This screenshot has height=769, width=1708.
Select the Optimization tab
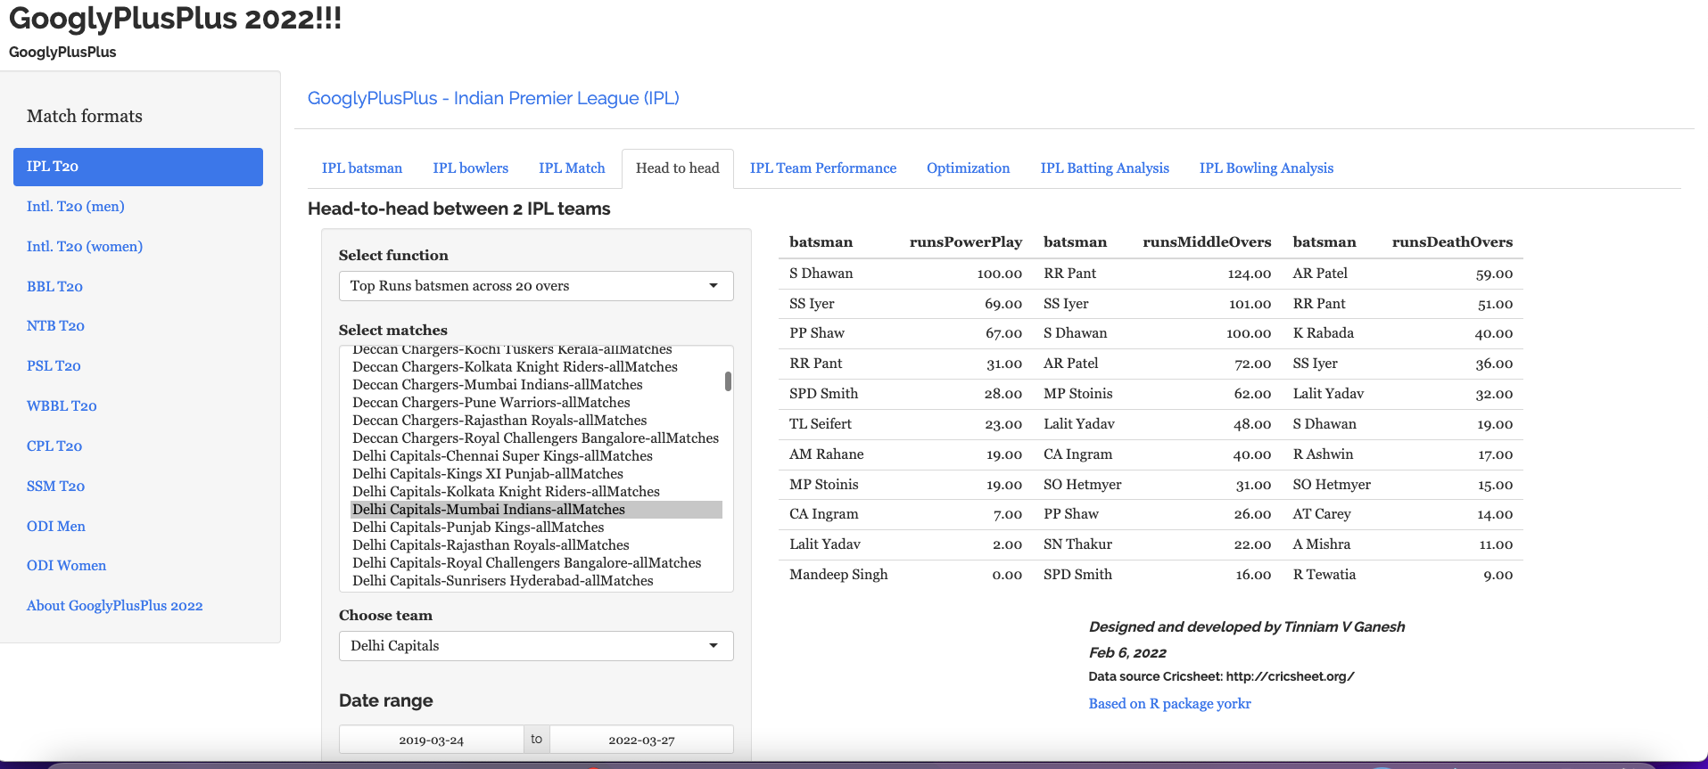click(968, 168)
